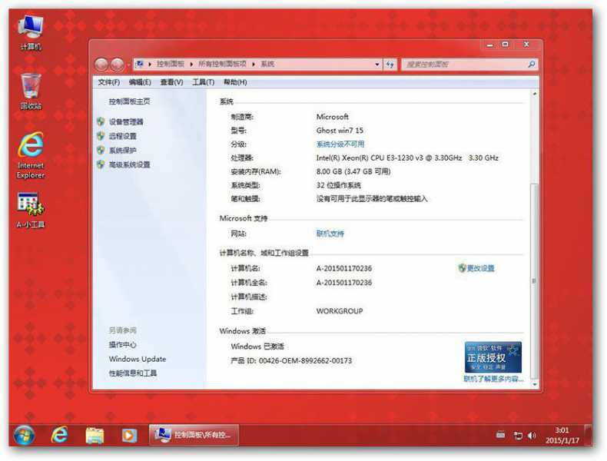Click the shield icon beside 设备管理器
The width and height of the screenshot is (607, 461).
(x=101, y=121)
